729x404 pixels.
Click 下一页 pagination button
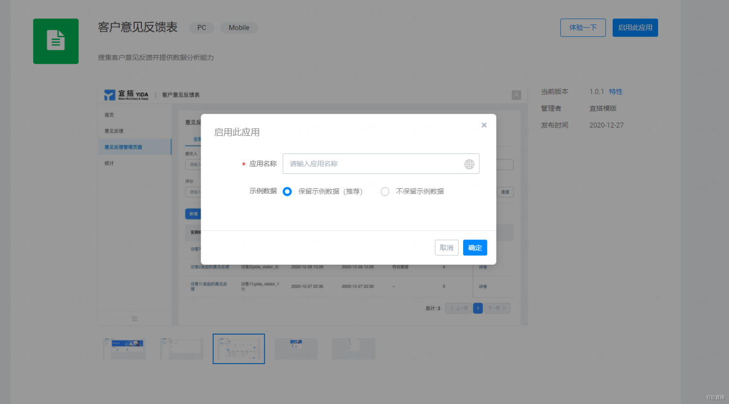coord(497,308)
